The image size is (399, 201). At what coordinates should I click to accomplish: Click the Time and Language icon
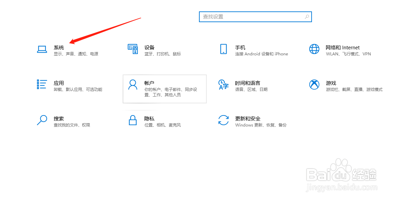coord(224,85)
